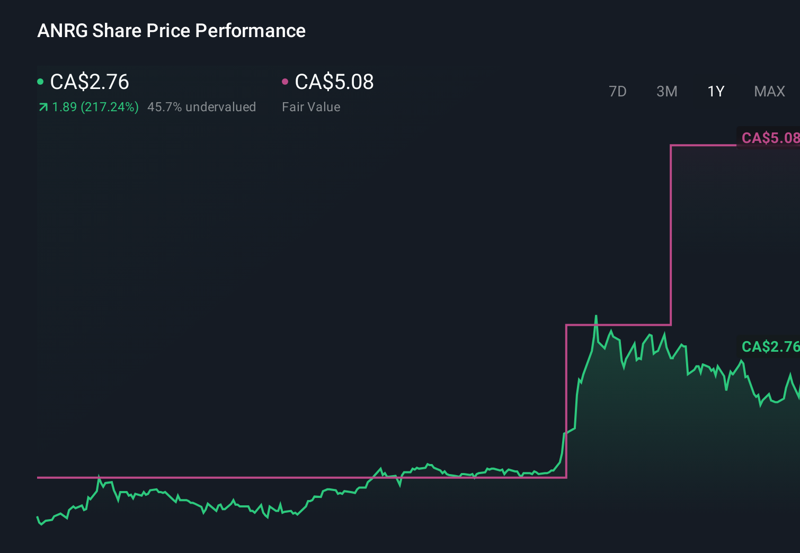This screenshot has width=800, height=553.
Task: Click the CA$2.76 current price heading
Action: click(88, 82)
